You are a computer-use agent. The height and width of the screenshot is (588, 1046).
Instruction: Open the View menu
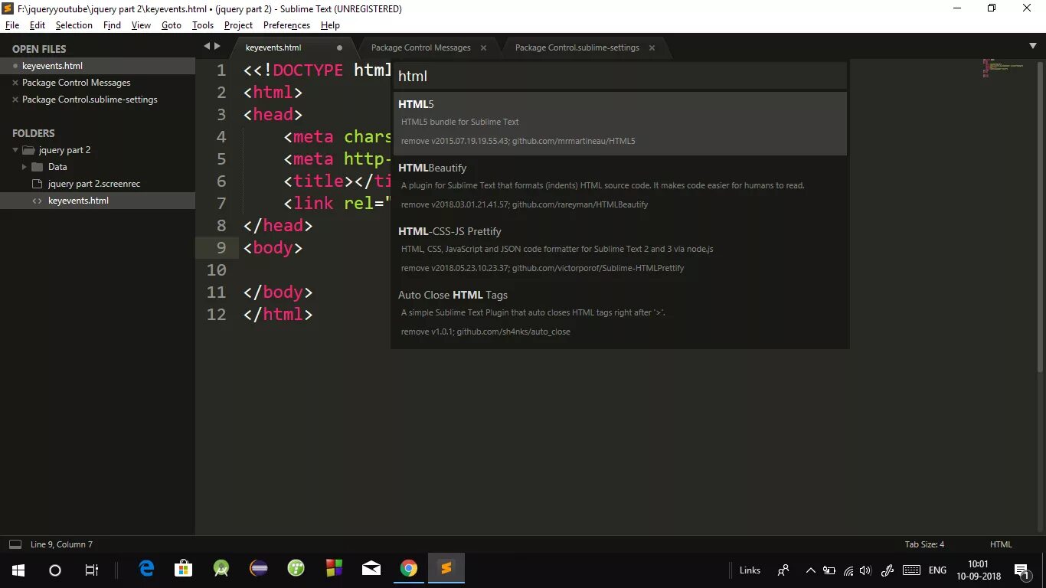pyautogui.click(x=141, y=25)
